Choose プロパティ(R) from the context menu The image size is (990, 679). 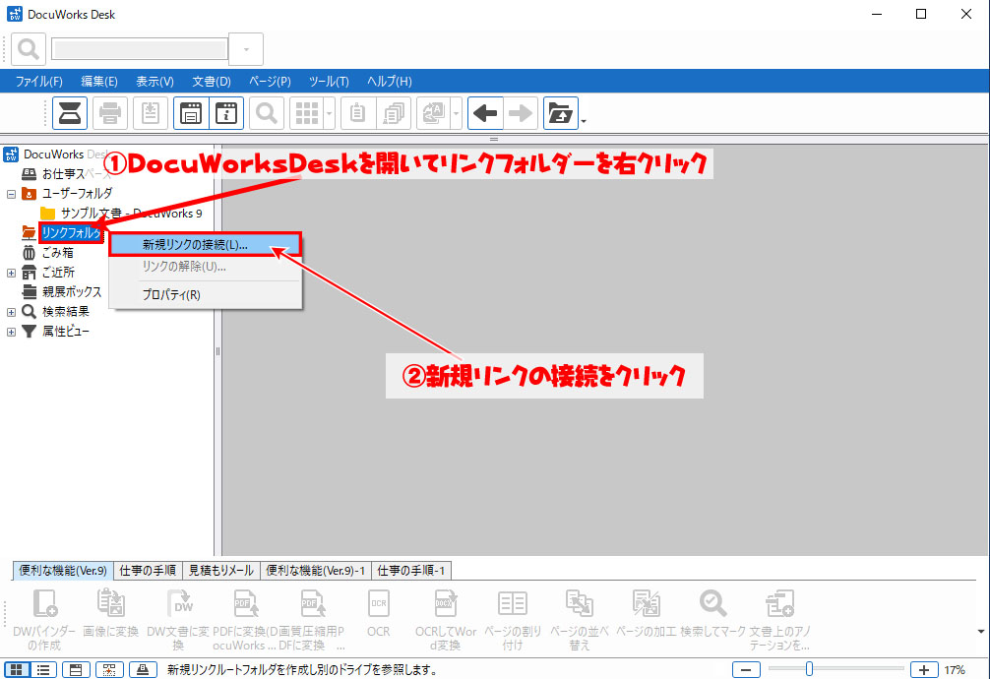pos(206,294)
